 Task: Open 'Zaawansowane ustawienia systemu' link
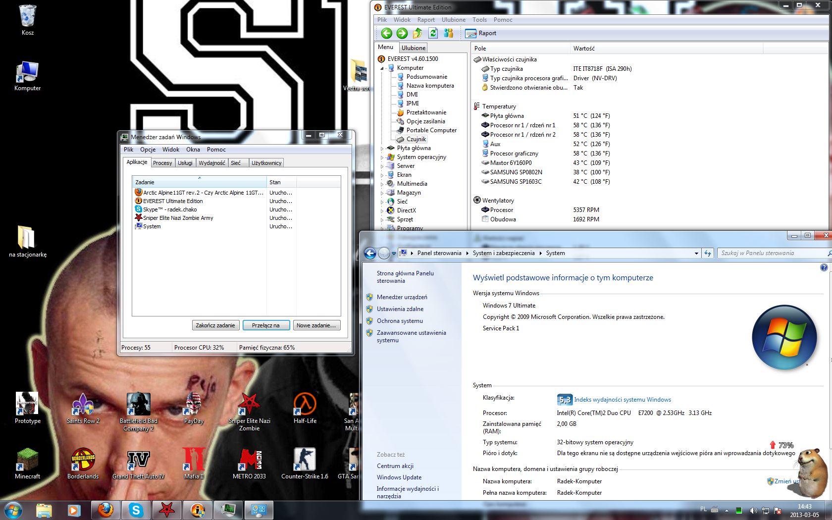coord(411,336)
